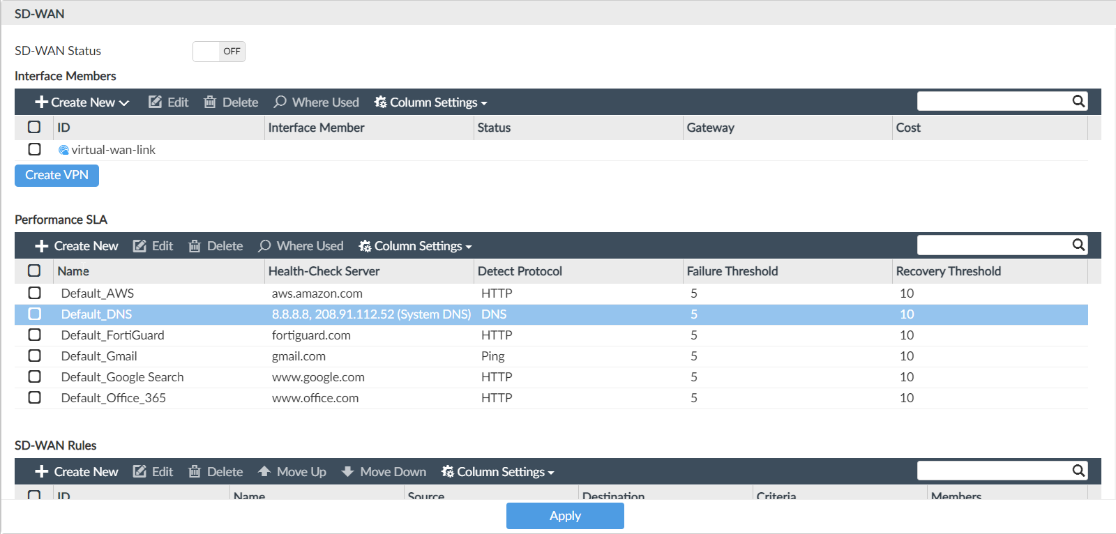Image resolution: width=1116 pixels, height=534 pixels.
Task: Click Delete trash icon in SD-WAN Rules toolbar
Action: pos(195,472)
